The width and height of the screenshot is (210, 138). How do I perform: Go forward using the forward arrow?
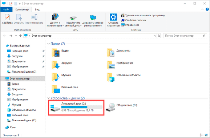[x=11, y=36]
